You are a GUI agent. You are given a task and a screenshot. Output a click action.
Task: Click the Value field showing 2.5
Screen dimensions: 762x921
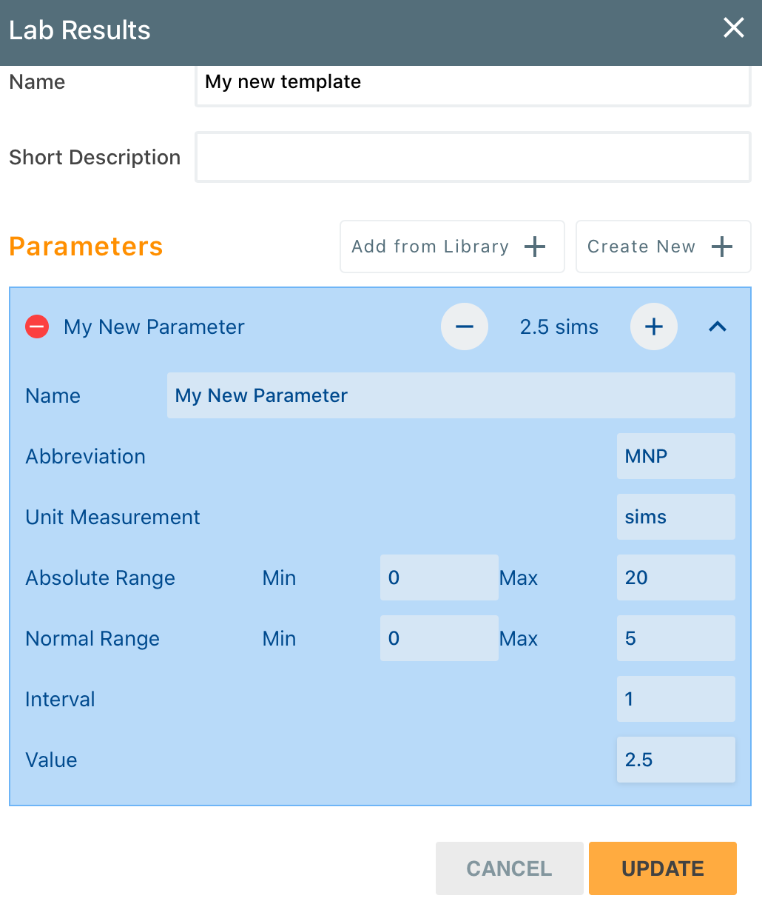click(x=675, y=760)
